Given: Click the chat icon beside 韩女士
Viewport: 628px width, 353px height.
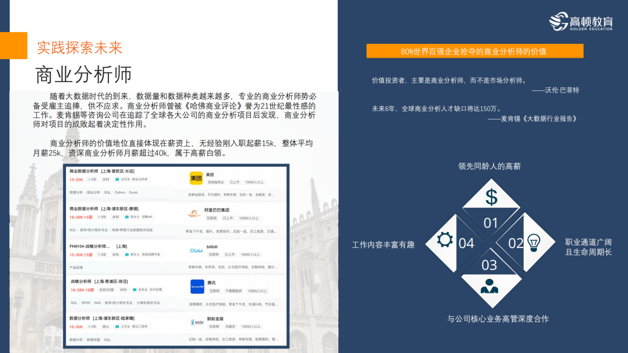Looking at the screenshot, I should tap(126, 255).
